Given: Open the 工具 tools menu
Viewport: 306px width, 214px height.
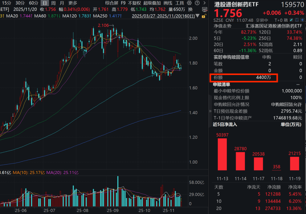Looking at the screenshot, I should click(180, 3).
